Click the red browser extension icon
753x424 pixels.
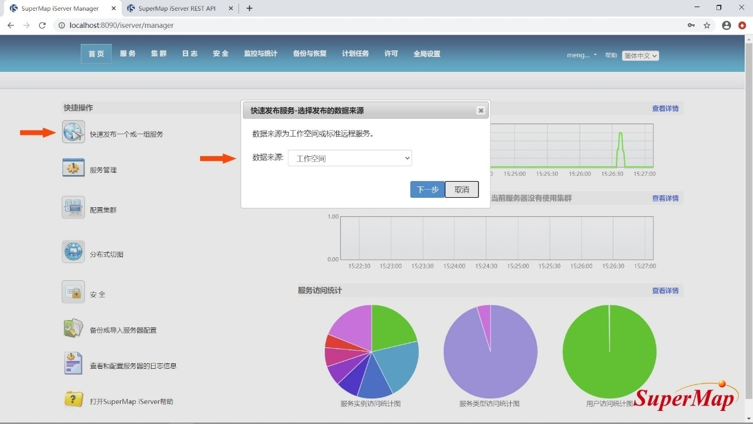pos(742,26)
